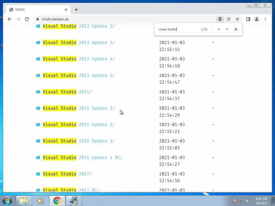Screen dimensions: 275x206
Task: Go to next find result arrow
Action: click(x=227, y=29)
